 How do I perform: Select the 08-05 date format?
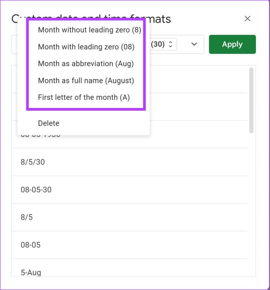click(x=31, y=245)
